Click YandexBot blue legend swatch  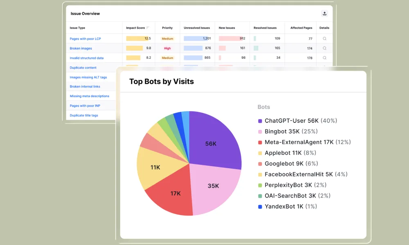coord(260,207)
